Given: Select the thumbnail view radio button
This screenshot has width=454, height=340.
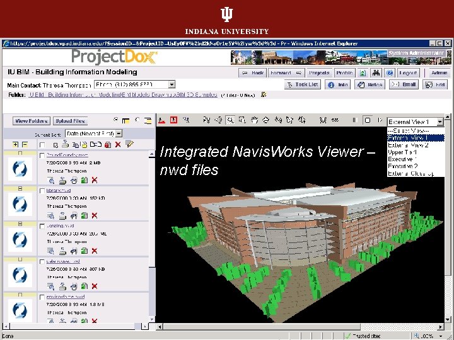Looking at the screenshot, I should pos(116,120).
